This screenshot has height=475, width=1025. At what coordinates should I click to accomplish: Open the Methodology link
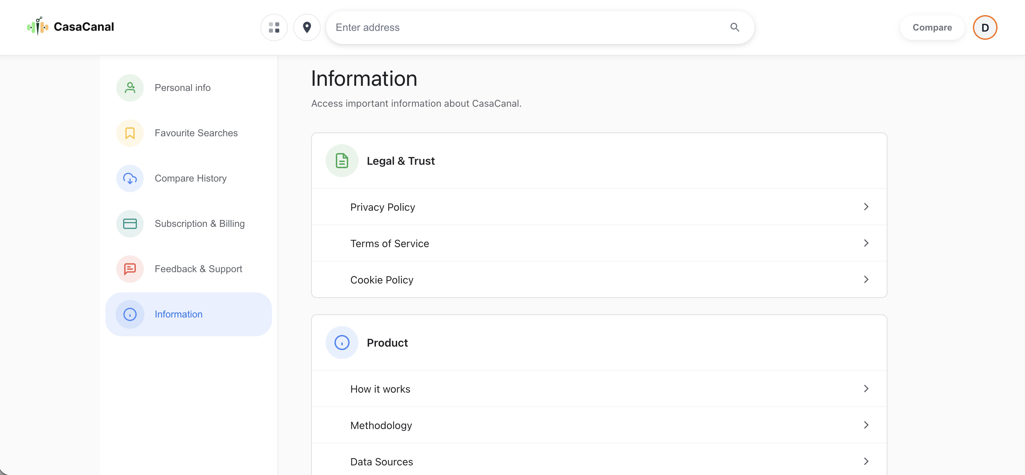(x=381, y=425)
